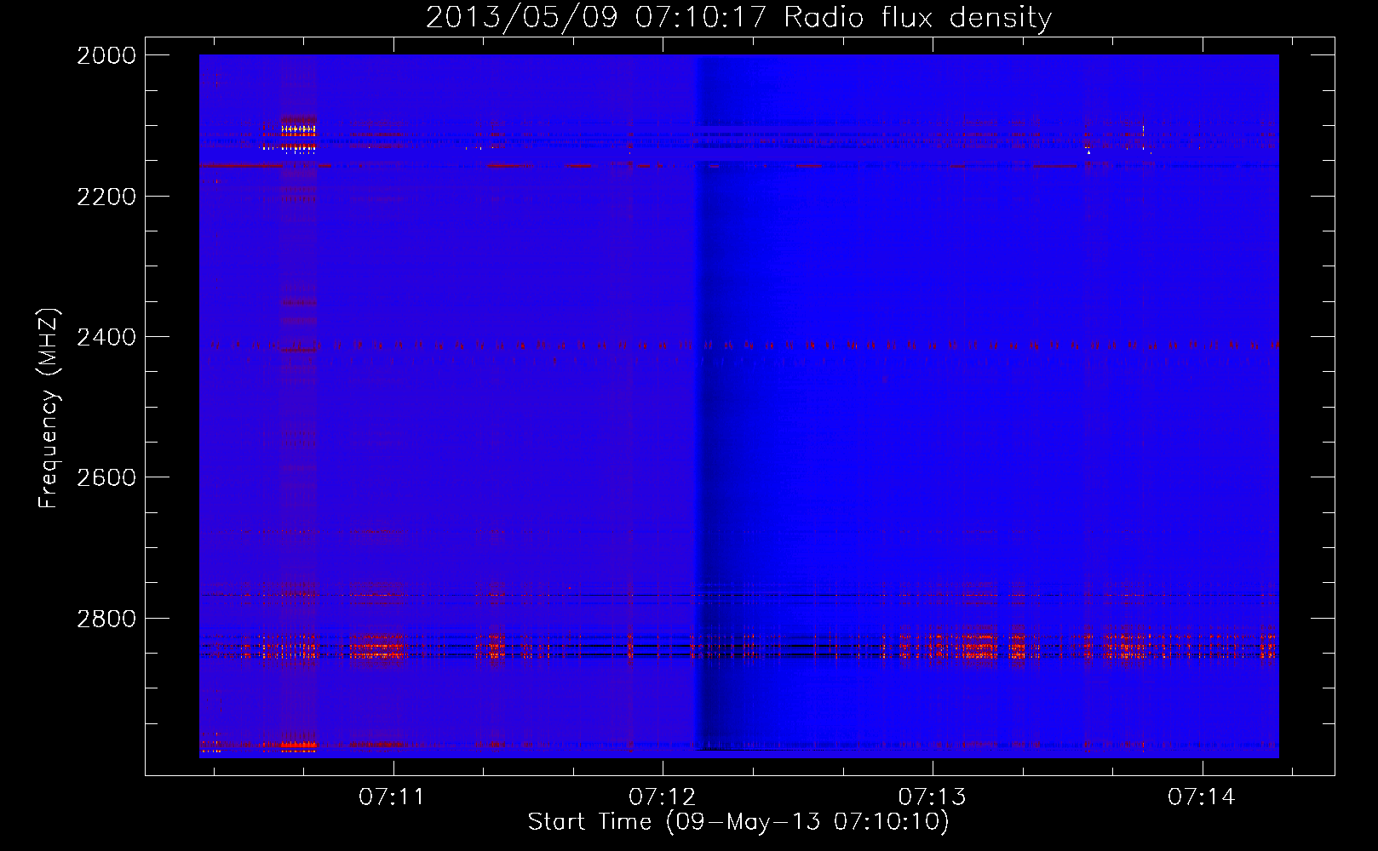Click the 2600 frequency tick label
Image resolution: width=1378 pixels, height=851 pixels.
106,477
